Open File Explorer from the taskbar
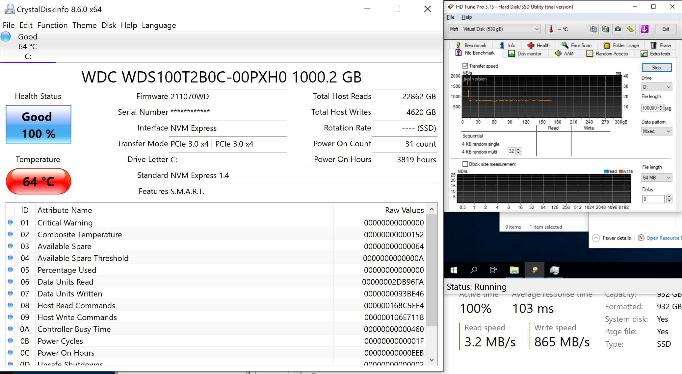 pos(514,270)
